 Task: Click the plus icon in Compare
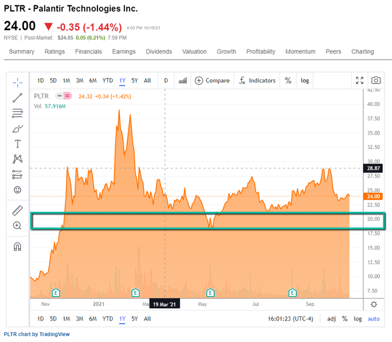pyautogui.click(x=198, y=81)
